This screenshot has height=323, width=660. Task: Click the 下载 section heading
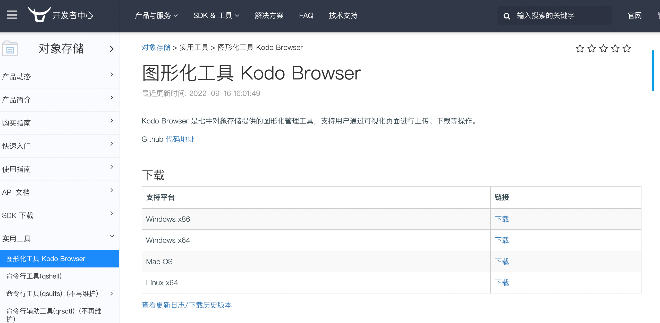153,175
